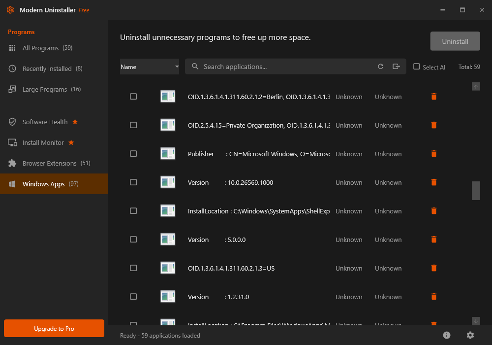Toggle the Select All checkbox

416,67
